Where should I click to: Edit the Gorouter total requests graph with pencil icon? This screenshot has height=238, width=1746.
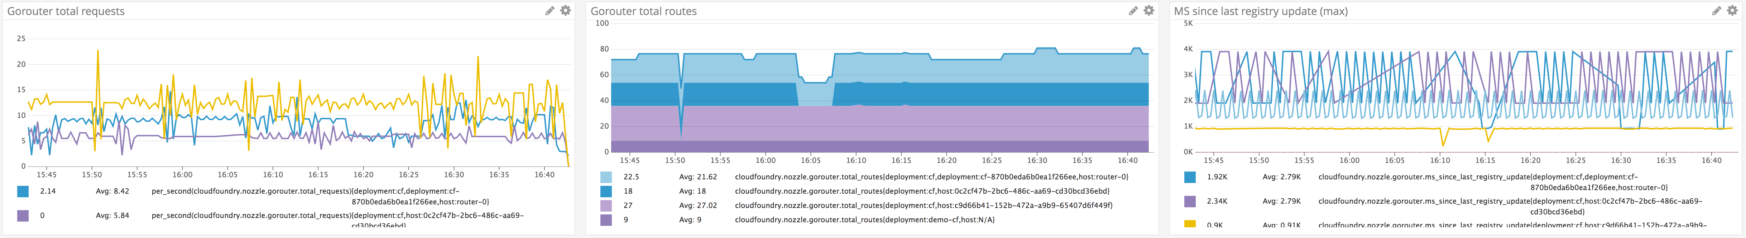[550, 11]
